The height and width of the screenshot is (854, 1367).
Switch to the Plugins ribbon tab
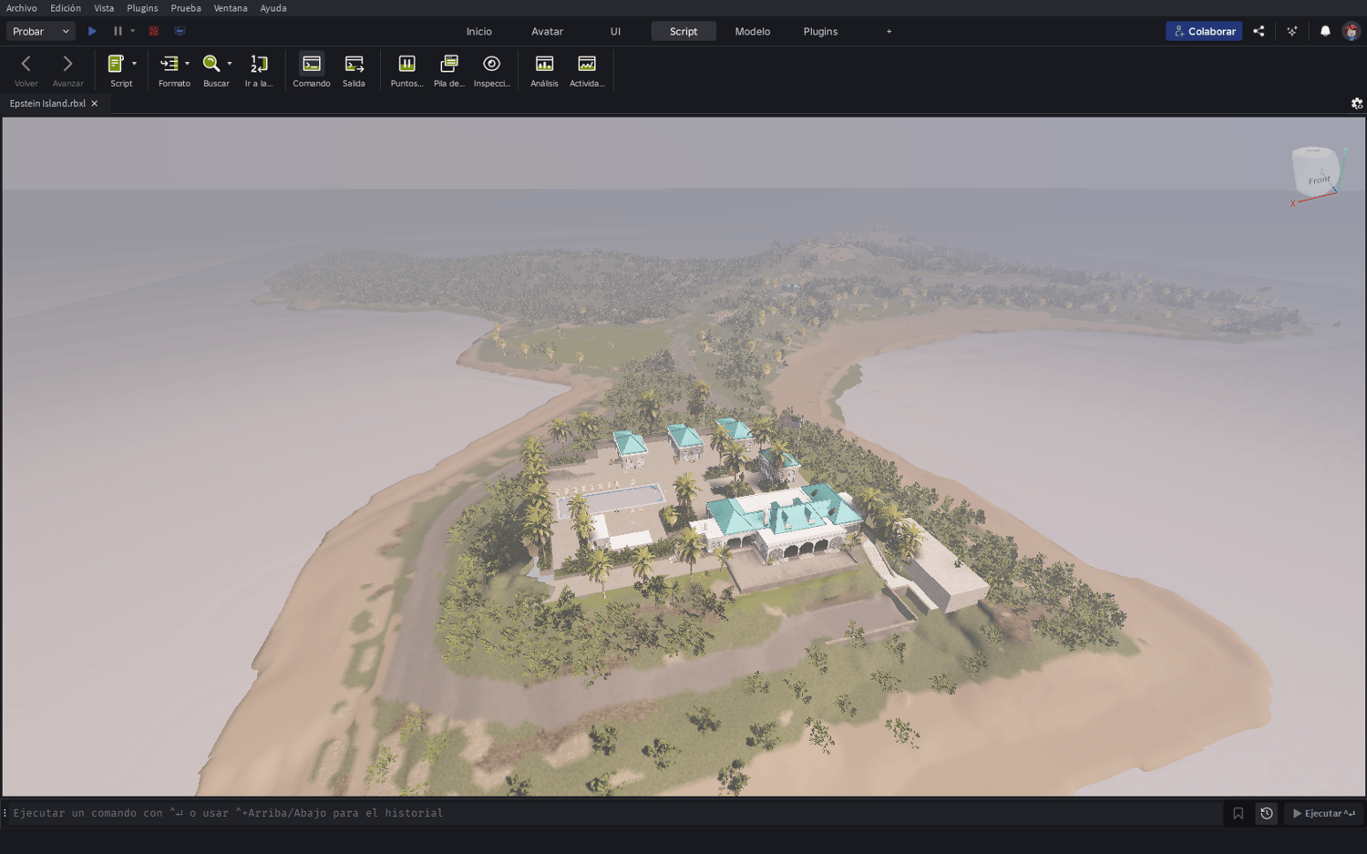(820, 31)
